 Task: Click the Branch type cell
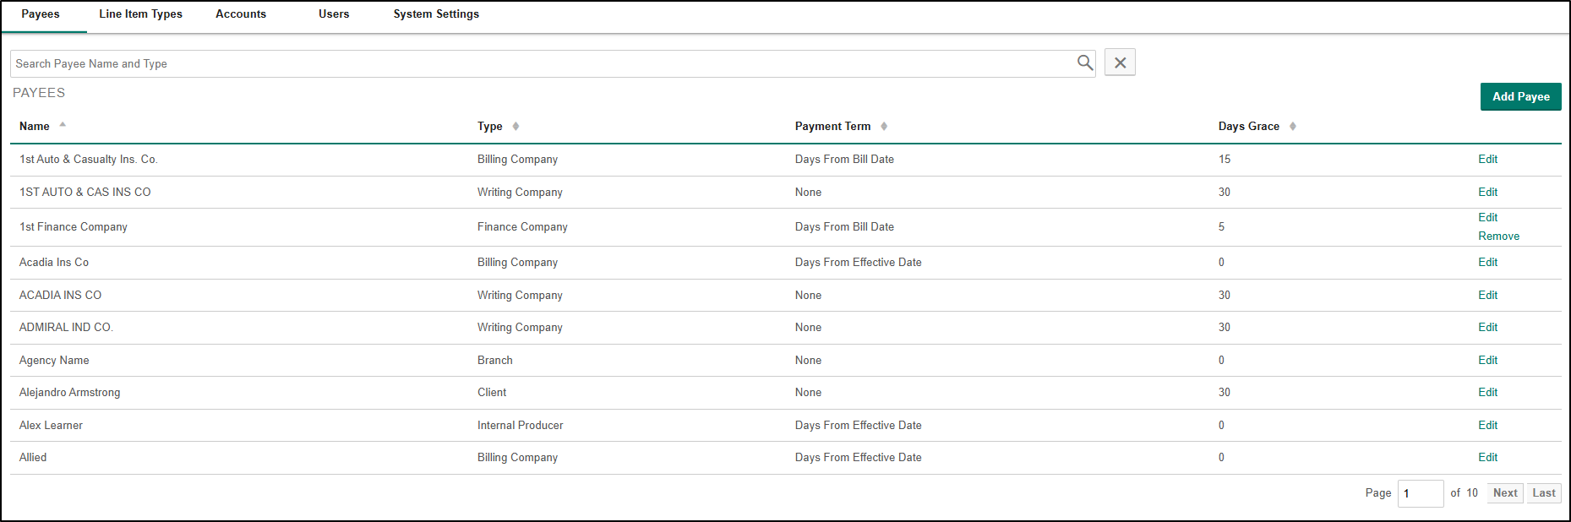click(494, 360)
